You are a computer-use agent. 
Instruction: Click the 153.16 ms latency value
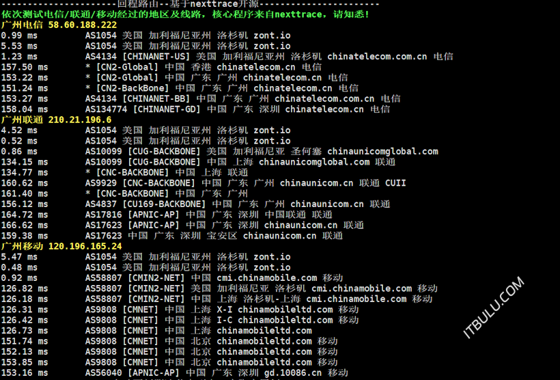pyautogui.click(x=25, y=373)
